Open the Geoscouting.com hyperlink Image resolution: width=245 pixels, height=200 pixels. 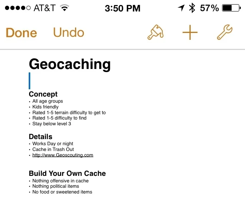63,155
